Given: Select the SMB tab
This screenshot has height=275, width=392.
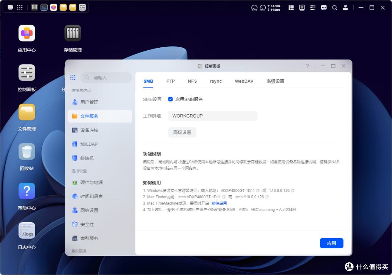Looking at the screenshot, I should (148, 81).
